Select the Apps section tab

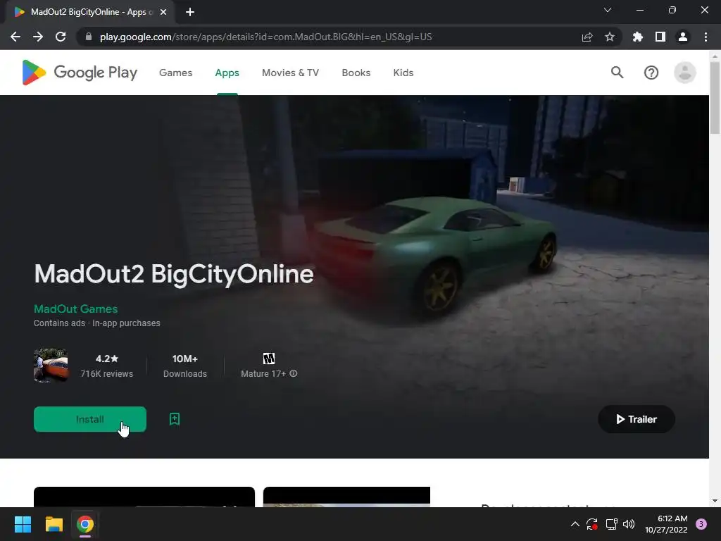[227, 73]
